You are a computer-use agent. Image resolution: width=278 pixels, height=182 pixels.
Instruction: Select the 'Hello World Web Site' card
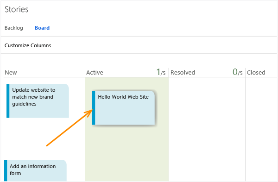pos(123,108)
